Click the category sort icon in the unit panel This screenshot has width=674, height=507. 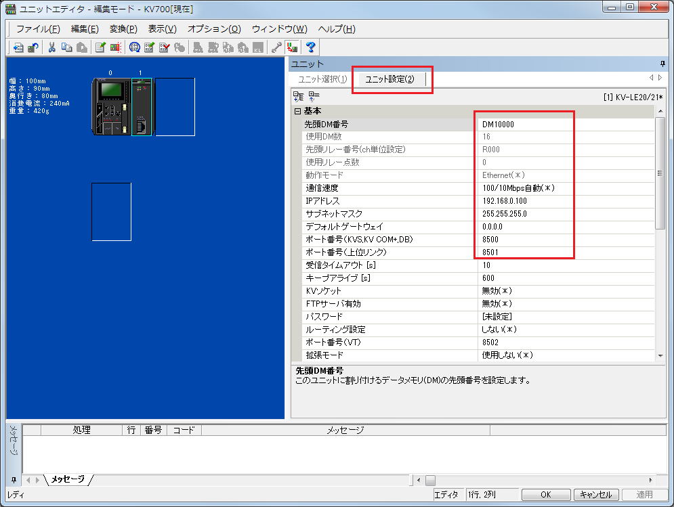click(x=297, y=96)
